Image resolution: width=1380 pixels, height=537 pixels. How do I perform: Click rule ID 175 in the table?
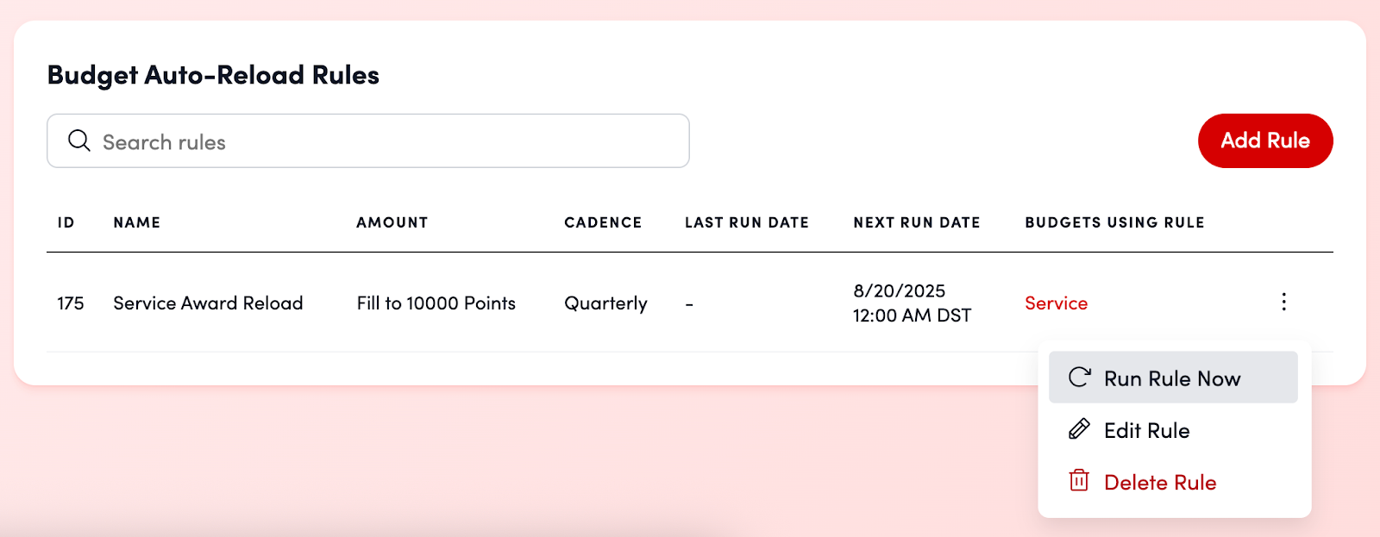(x=71, y=303)
